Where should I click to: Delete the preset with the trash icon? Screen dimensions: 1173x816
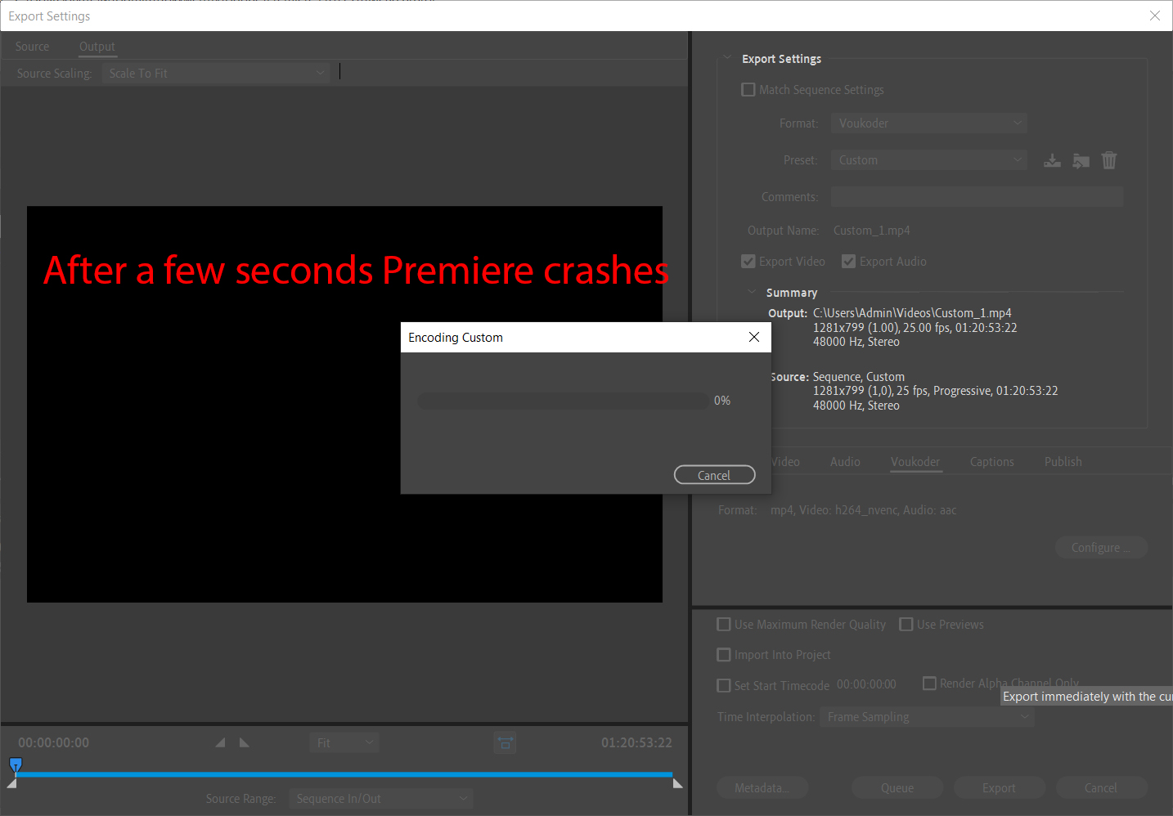[1108, 160]
